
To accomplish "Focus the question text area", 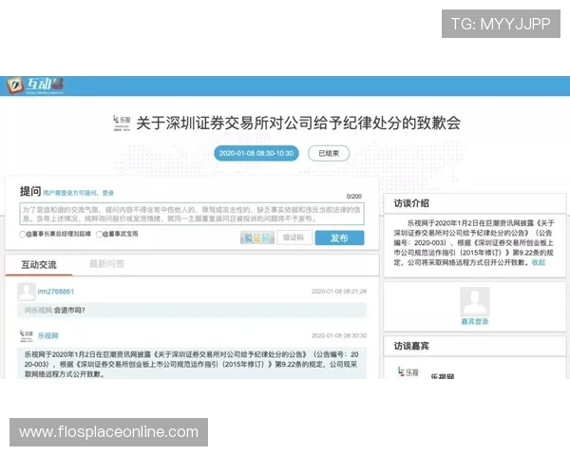I will pos(192,214).
